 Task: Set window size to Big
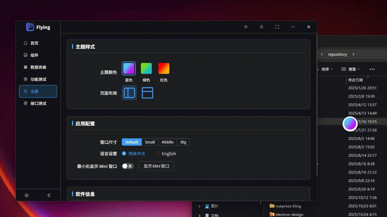[184, 142]
